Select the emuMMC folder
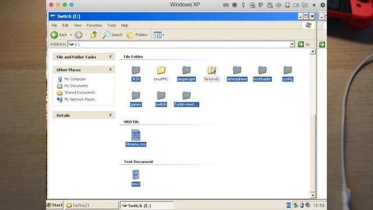Screen dimensions: 373x210 click(161, 73)
